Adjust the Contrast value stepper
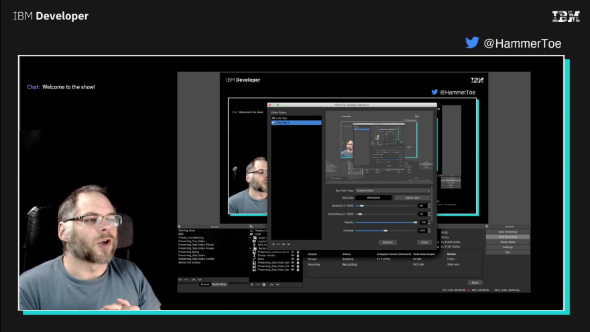 pos(429,231)
